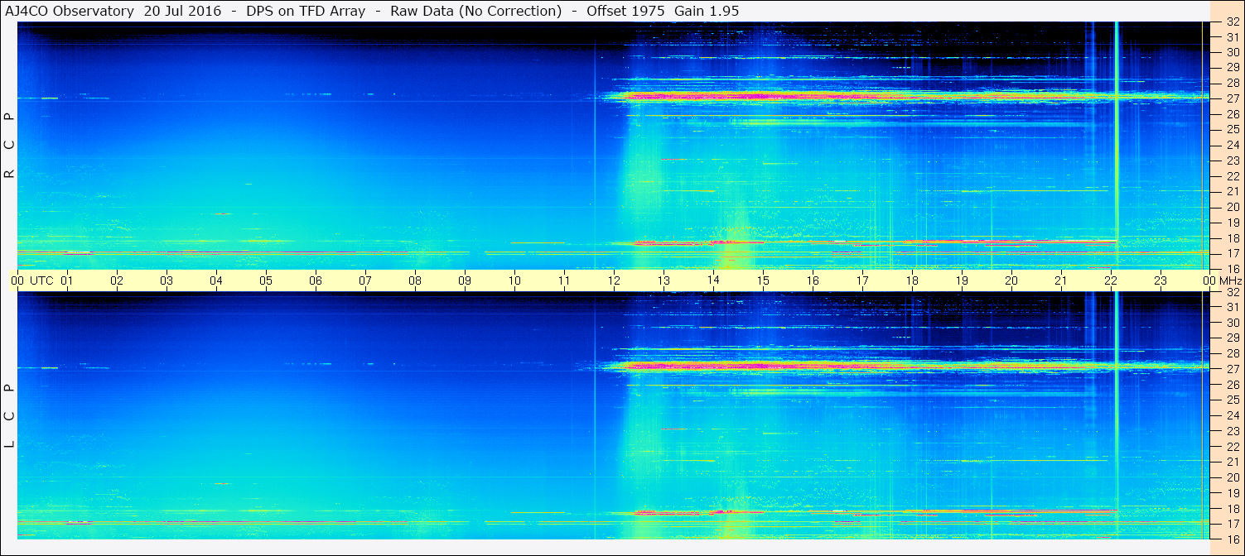Click the rotated "L C P" panel label
The width and height of the screenshot is (1245, 556).
coord(10,415)
